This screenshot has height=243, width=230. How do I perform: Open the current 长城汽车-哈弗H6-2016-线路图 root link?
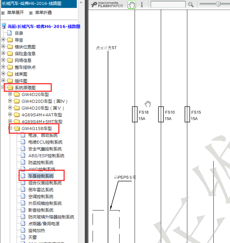tap(44, 26)
